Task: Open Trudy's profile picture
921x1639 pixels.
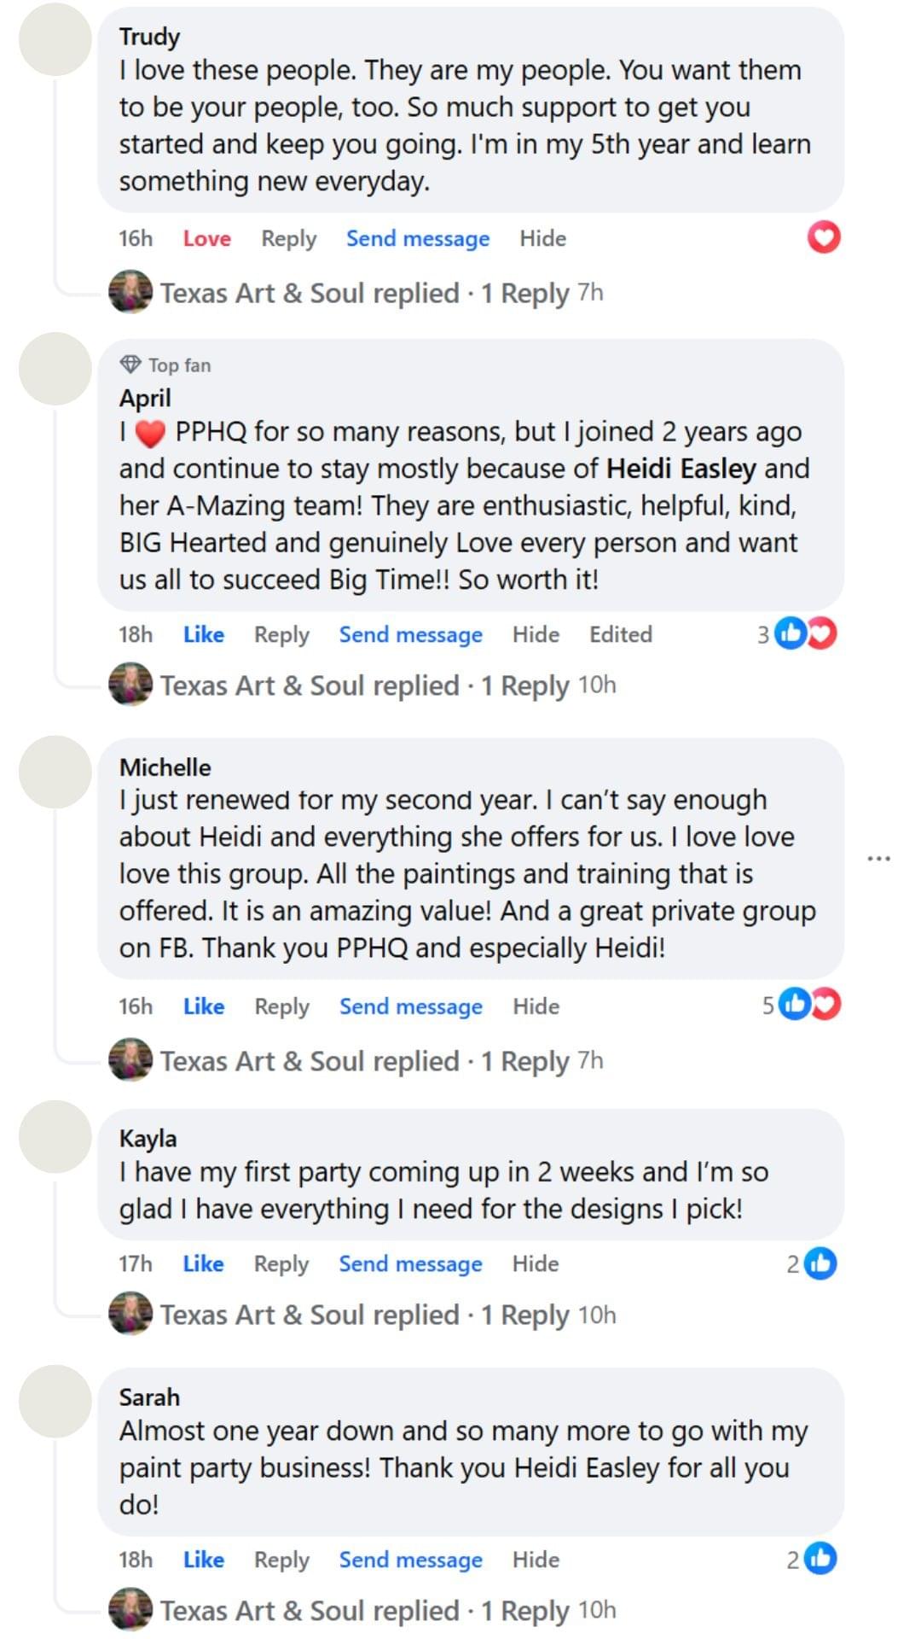Action: coord(55,39)
